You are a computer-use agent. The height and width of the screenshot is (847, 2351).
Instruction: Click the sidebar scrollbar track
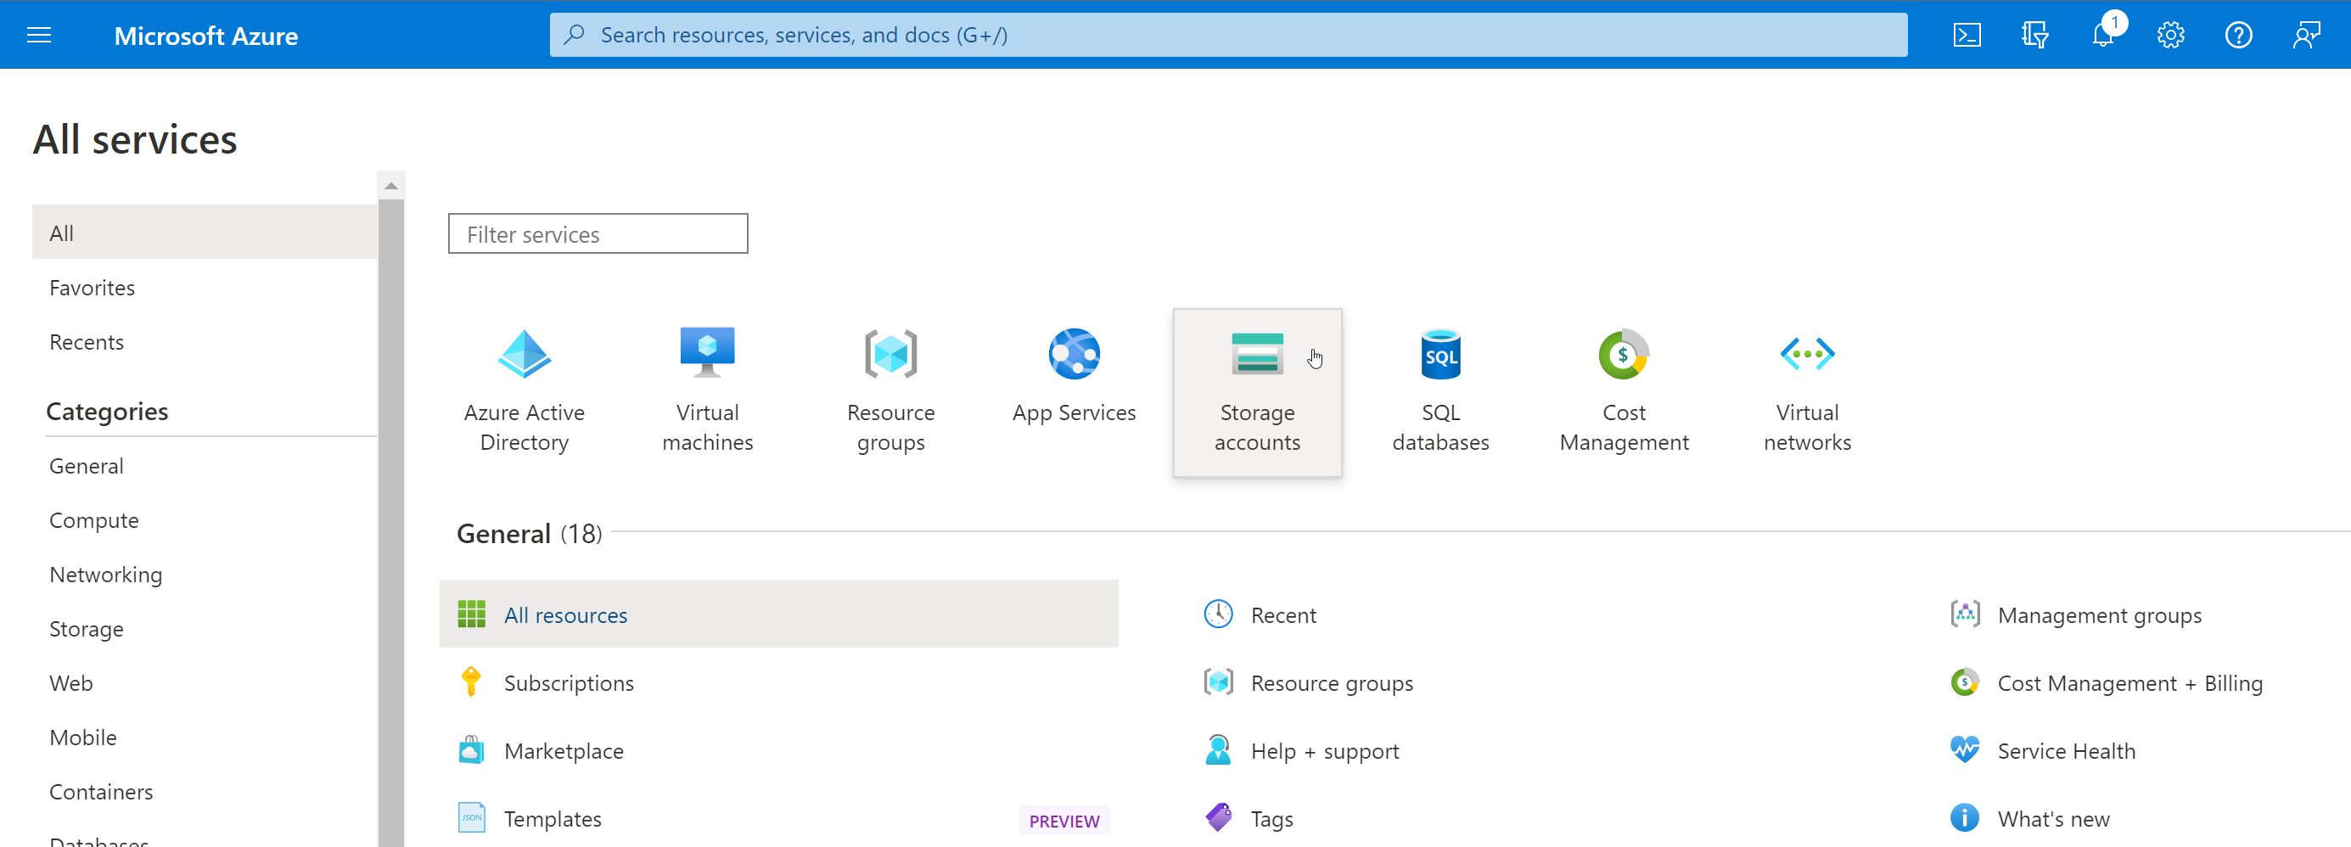[390, 523]
